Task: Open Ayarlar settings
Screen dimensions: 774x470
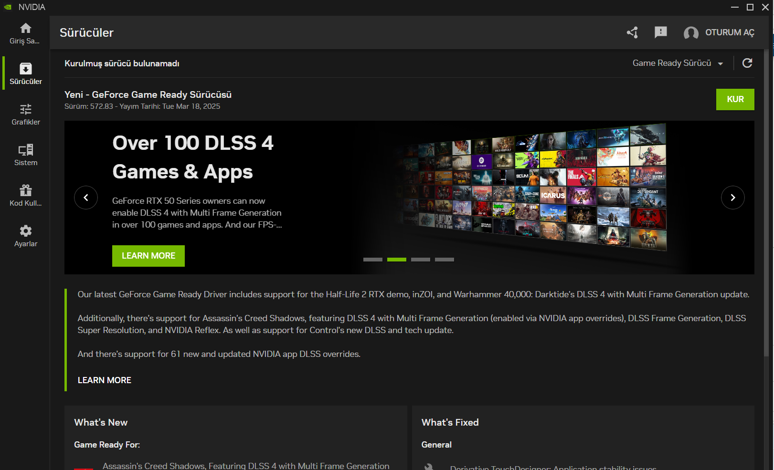Action: [x=26, y=236]
